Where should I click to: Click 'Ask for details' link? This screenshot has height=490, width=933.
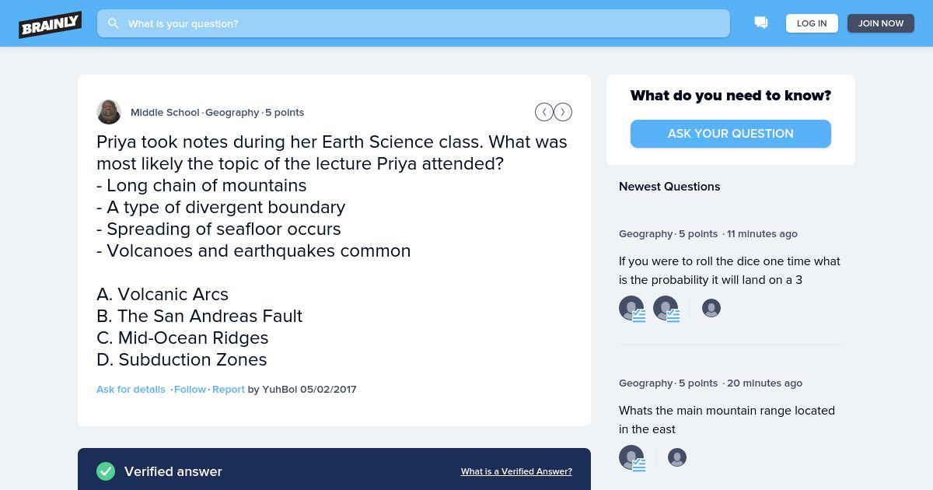coord(131,389)
